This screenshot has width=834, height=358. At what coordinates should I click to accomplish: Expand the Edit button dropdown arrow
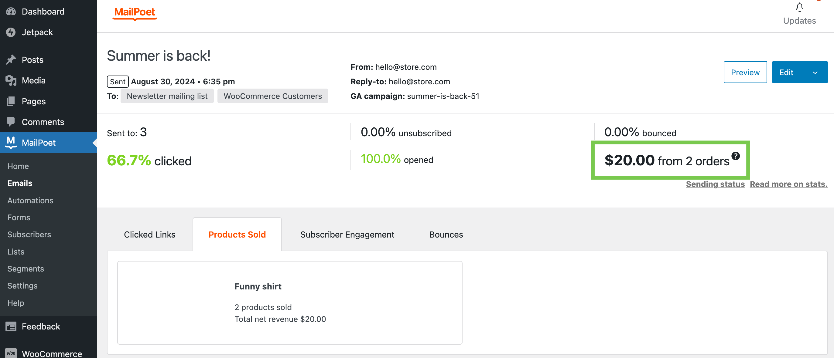(815, 73)
